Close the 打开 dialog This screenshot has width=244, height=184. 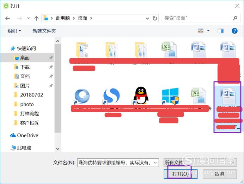237,6
